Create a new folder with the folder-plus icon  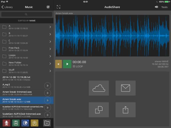[47, 123]
